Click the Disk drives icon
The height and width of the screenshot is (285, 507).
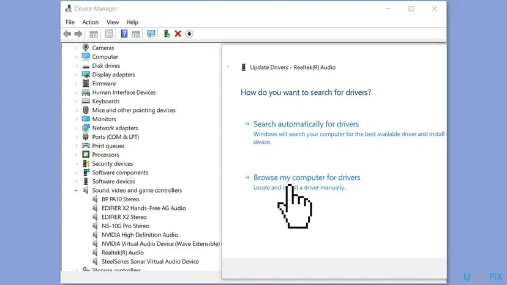click(x=86, y=66)
